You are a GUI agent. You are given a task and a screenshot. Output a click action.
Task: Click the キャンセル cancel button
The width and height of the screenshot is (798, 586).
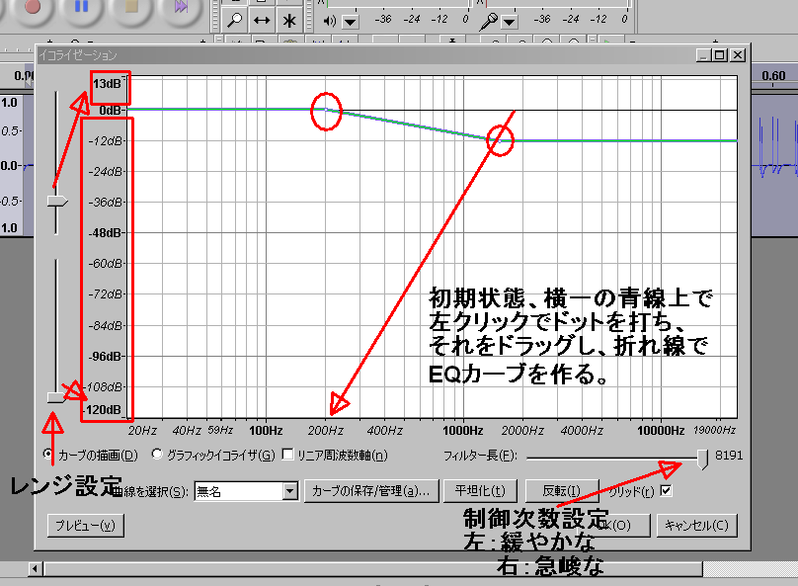[696, 525]
